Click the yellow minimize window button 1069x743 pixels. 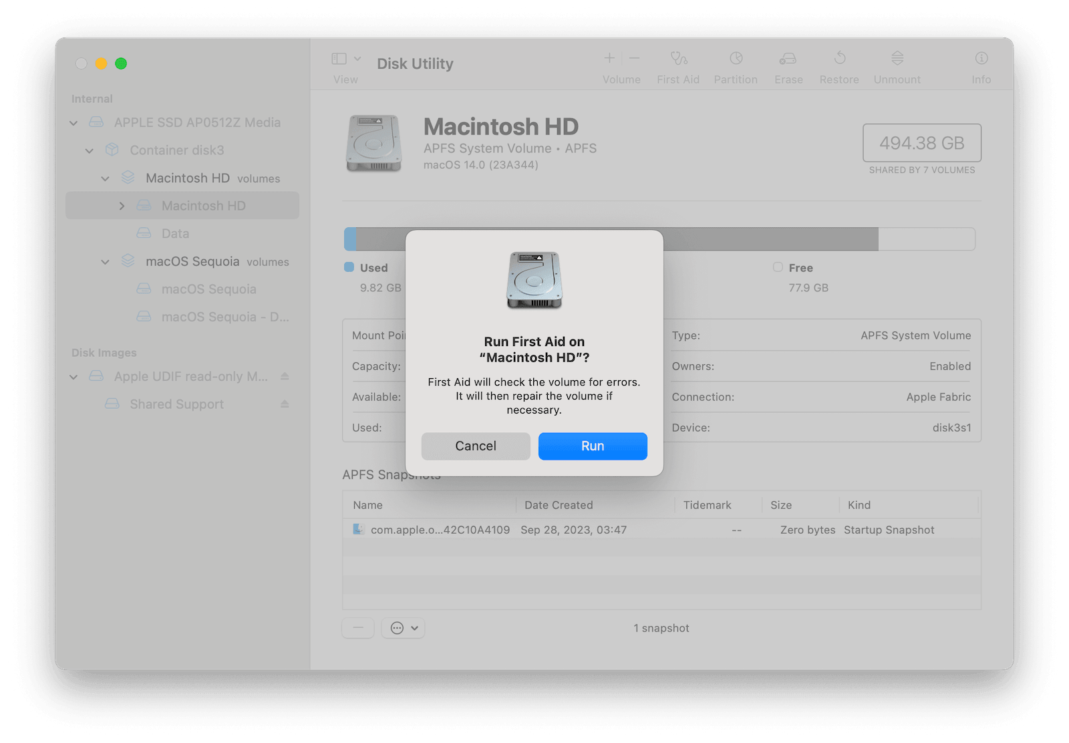[x=102, y=63]
